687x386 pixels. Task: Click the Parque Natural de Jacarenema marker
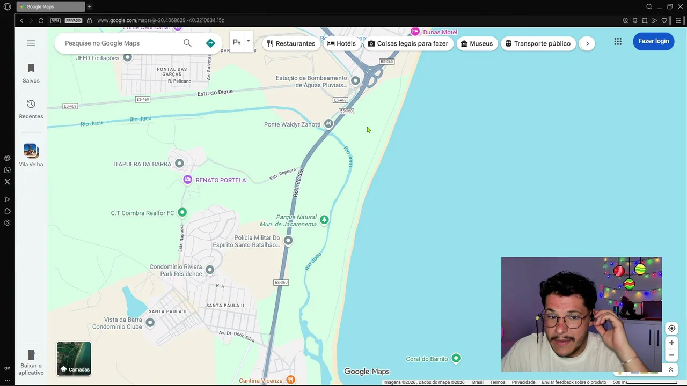click(324, 219)
